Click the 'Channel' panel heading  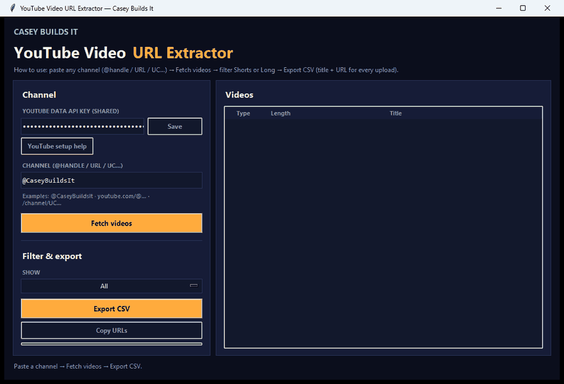39,95
